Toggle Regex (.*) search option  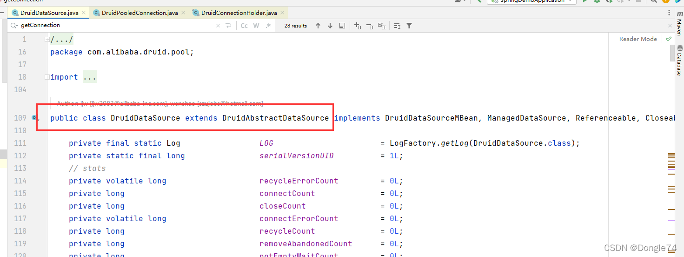click(268, 26)
